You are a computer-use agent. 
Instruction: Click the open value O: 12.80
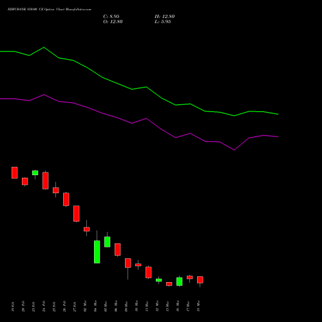point(113,22)
